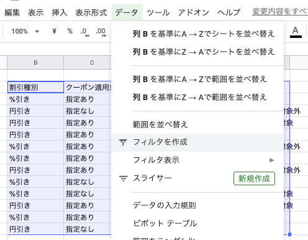Image resolution: width=308 pixels, height=240 pixels.
Task: Open the アドオン menu
Action: click(194, 12)
